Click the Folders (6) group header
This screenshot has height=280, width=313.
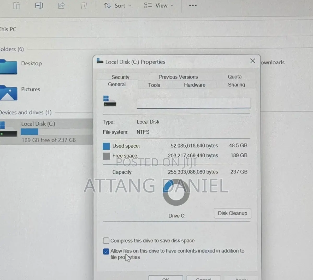tap(12, 49)
